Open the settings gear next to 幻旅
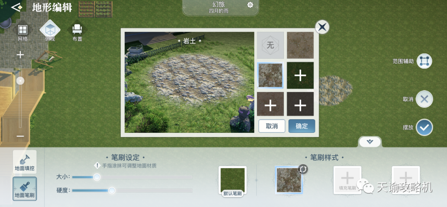 point(250,5)
